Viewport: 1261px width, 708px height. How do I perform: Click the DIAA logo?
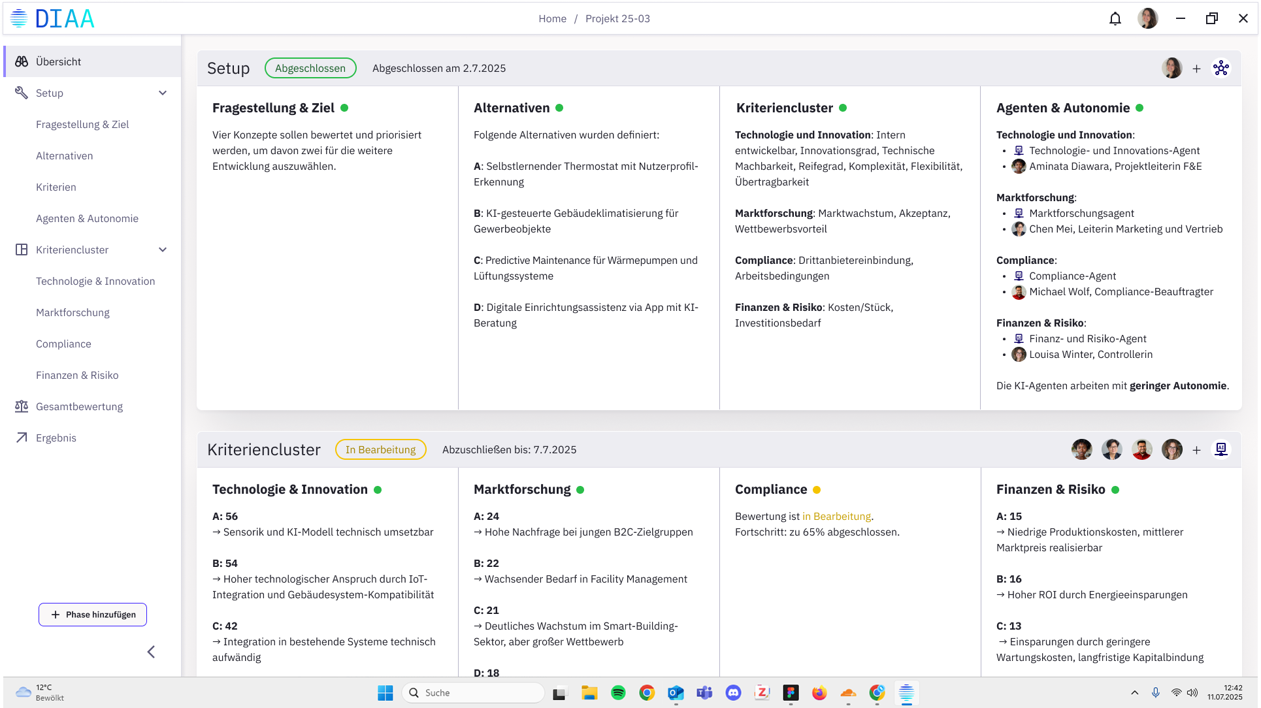(52, 18)
